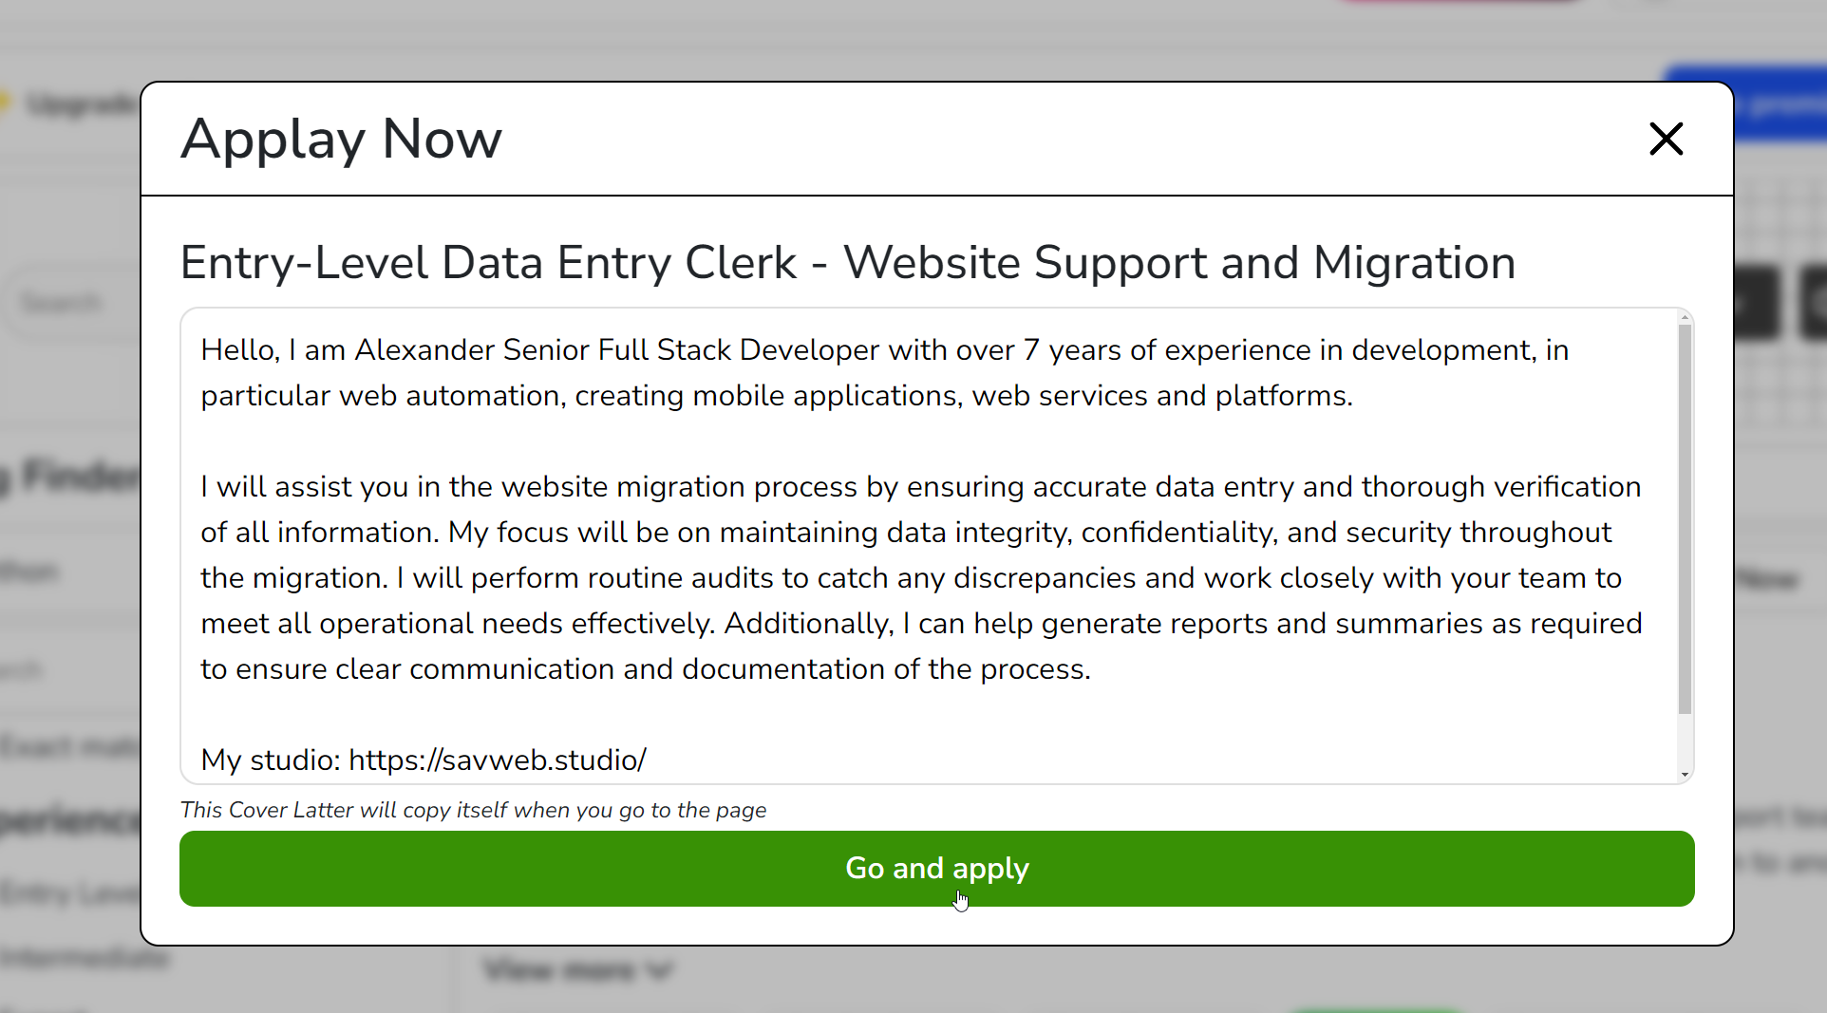The width and height of the screenshot is (1827, 1013).
Task: Close the Applay Now dialog
Action: coord(1666,140)
